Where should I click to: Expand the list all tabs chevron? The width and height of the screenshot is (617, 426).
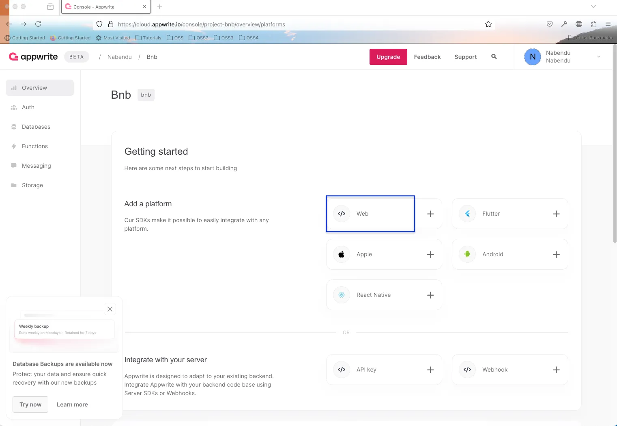point(593,6)
